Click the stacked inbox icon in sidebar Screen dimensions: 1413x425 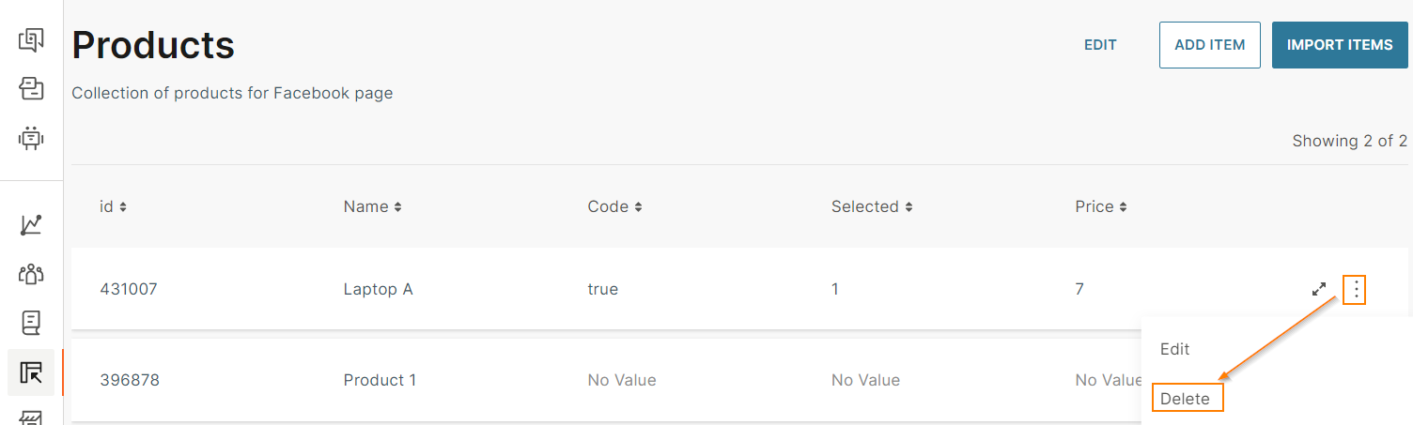pos(31,89)
